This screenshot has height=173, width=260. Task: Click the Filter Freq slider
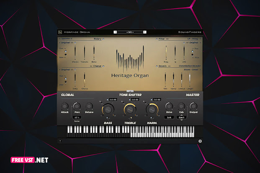[x=166, y=53]
